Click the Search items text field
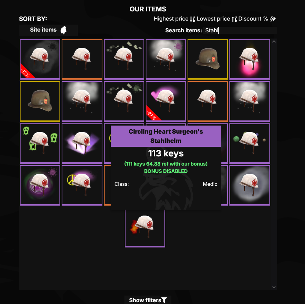This screenshot has width=305, height=304. pos(240,30)
